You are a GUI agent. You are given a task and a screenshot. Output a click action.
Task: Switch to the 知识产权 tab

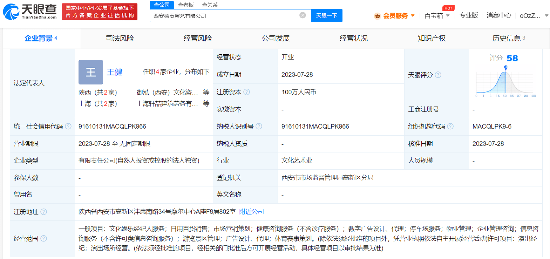point(432,39)
